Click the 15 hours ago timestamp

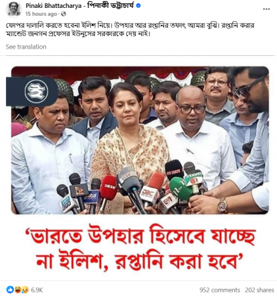pos(41,14)
